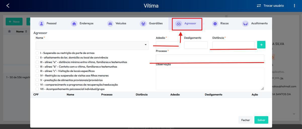Add aggressor with green plus button
This screenshot has width=302, height=129.
point(261,45)
